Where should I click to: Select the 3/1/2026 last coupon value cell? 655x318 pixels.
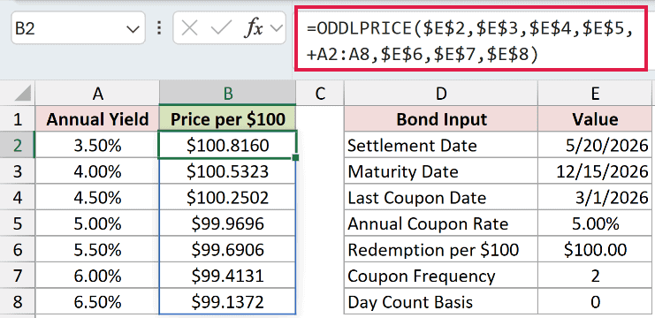point(595,197)
